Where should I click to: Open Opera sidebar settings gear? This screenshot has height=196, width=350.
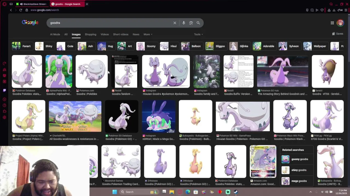[4, 117]
